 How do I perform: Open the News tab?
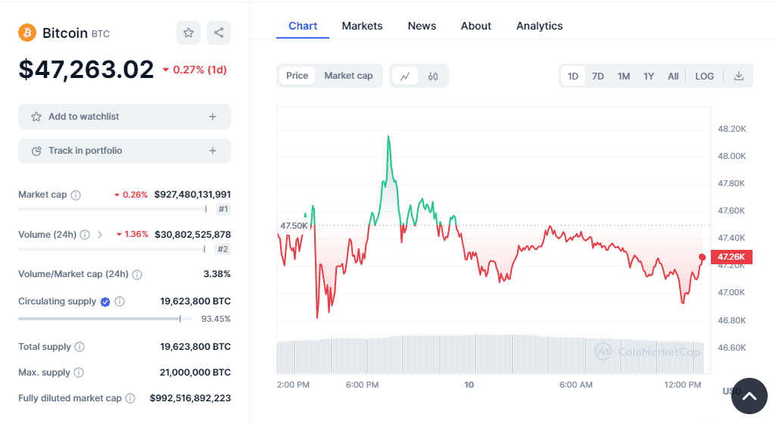point(422,26)
